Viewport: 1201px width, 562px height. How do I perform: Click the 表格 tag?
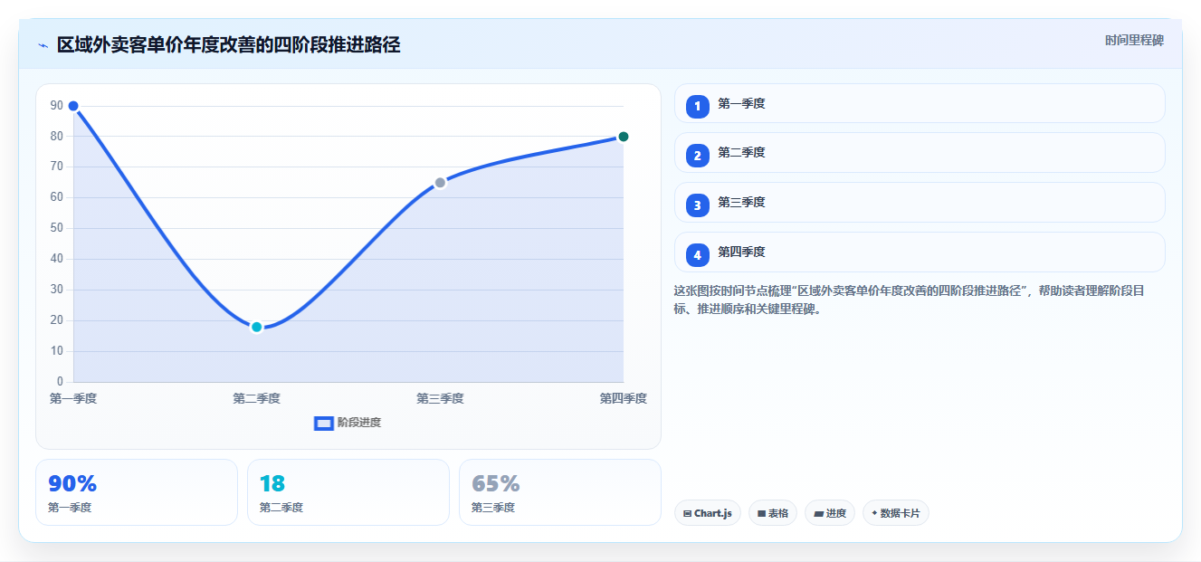[x=773, y=513]
